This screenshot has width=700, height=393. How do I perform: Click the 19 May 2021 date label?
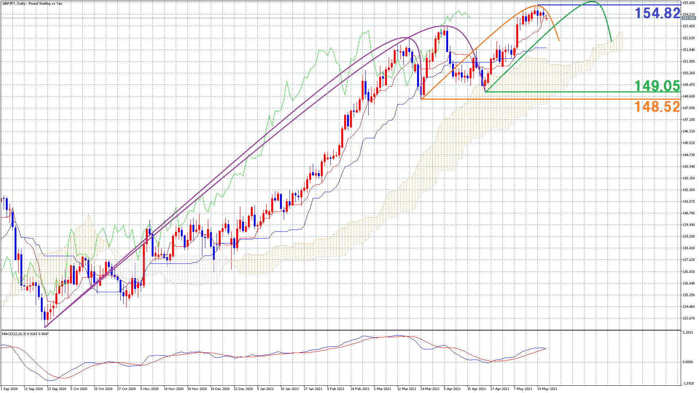click(x=547, y=389)
